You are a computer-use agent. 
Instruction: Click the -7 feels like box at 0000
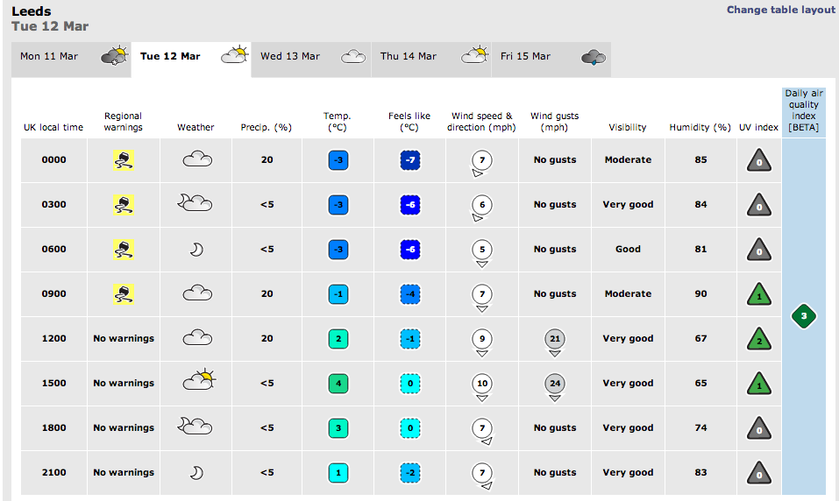410,160
